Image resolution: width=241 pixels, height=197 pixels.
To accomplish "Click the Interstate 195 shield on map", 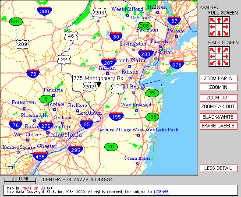I will point(117,116).
